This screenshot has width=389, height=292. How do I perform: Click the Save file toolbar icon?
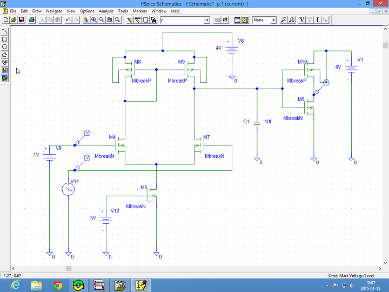click(21, 20)
